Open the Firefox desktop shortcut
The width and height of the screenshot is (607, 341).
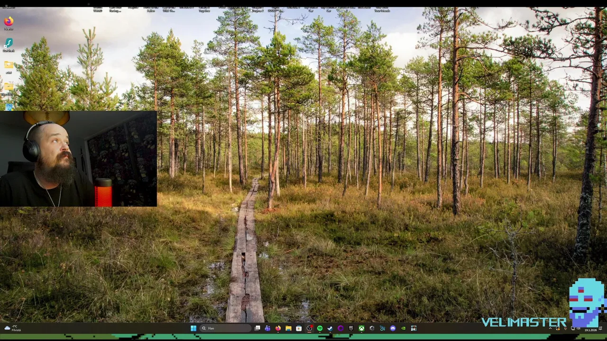point(9,23)
